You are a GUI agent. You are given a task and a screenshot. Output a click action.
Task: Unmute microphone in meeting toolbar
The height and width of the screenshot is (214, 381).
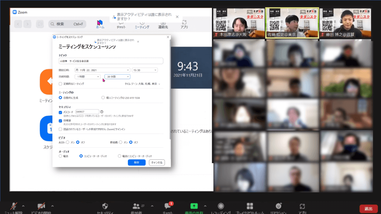[x=14, y=206]
